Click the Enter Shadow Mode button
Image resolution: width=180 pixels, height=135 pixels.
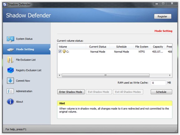(x=71, y=92)
